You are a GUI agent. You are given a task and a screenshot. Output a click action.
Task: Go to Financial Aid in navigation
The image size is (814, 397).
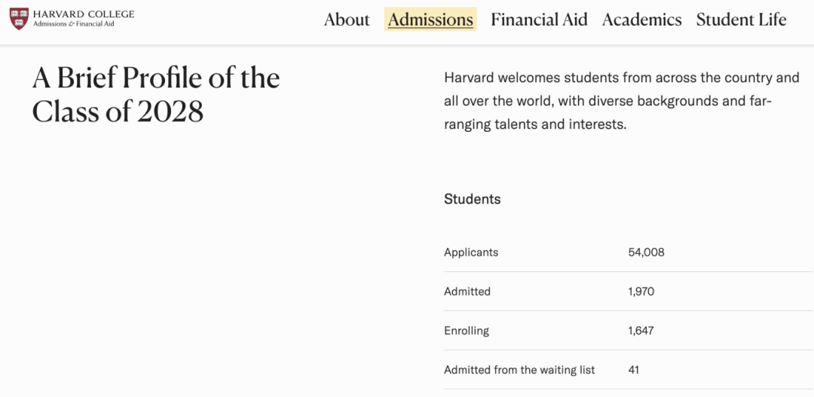point(539,20)
